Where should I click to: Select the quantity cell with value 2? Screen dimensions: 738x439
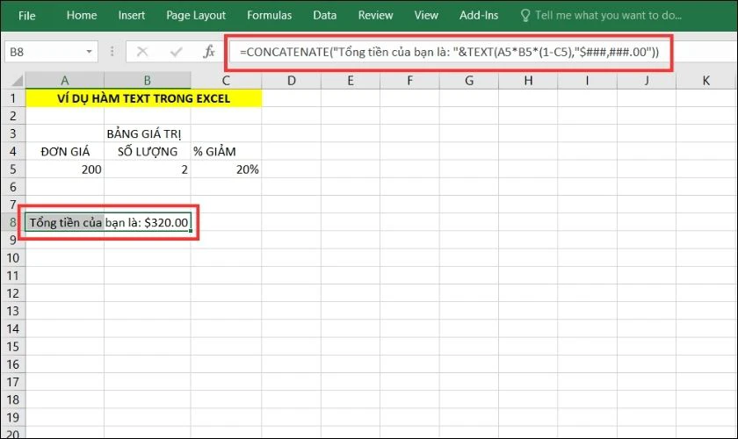pos(148,169)
